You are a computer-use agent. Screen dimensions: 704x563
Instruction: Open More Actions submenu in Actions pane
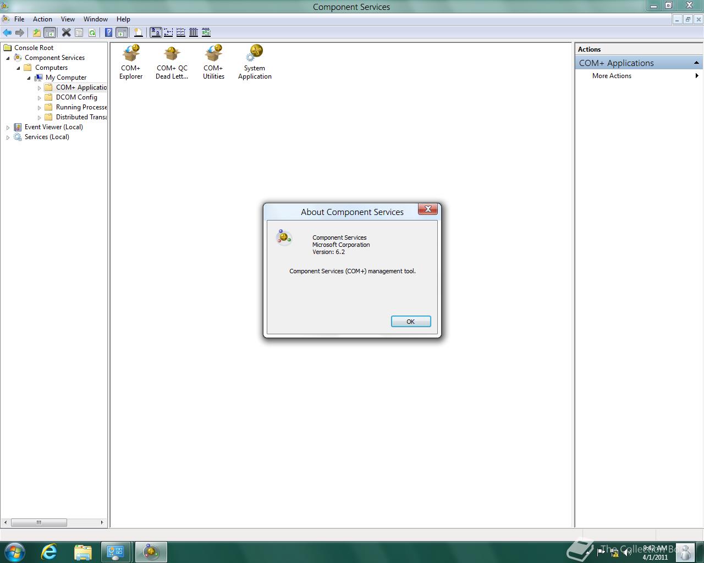coord(640,76)
